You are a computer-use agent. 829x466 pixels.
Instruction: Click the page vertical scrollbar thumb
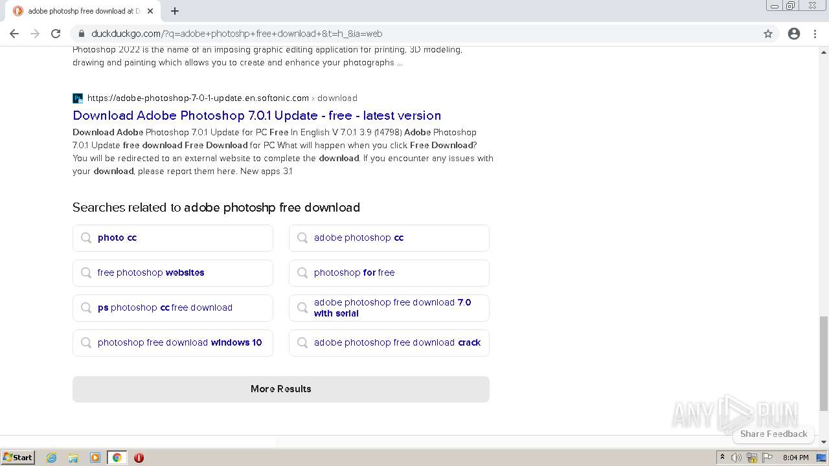coord(824,363)
